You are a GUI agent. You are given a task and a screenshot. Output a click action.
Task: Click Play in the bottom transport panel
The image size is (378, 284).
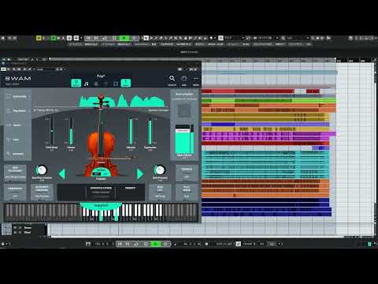(x=156, y=244)
